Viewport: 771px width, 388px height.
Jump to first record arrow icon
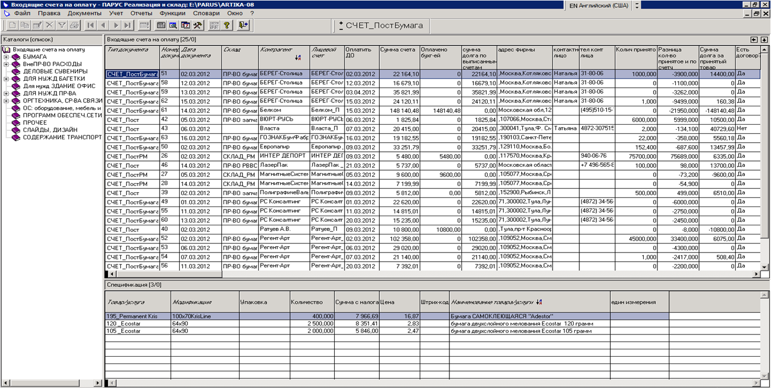coord(91,25)
